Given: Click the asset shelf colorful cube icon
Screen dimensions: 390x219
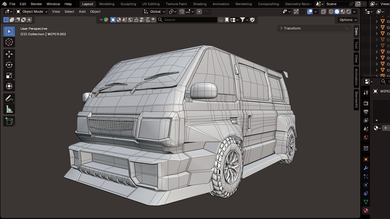Looking at the screenshot, I should tap(106, 20).
